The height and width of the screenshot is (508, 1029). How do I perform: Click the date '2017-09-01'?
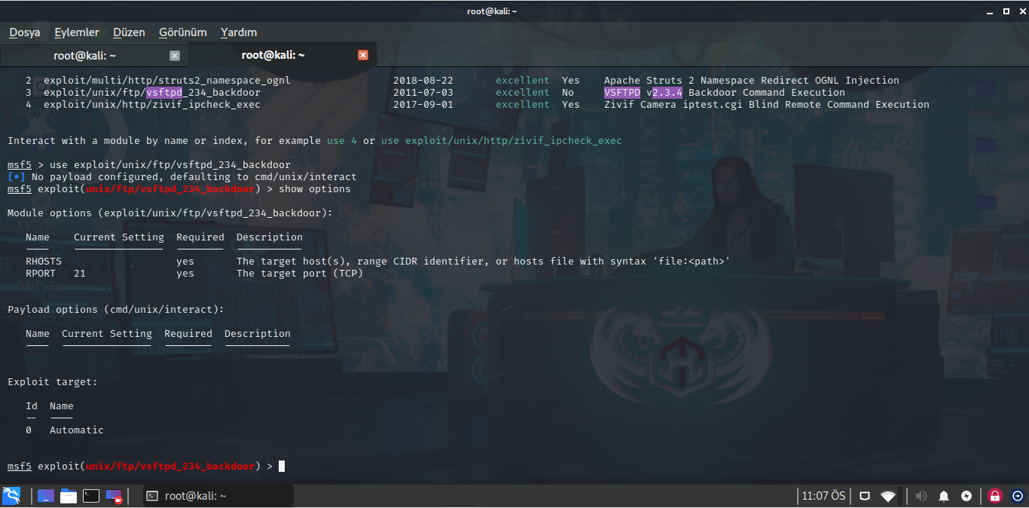tap(423, 105)
